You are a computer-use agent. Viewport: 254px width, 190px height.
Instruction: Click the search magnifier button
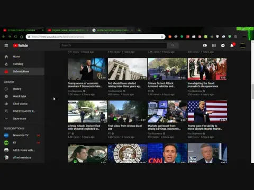click(x=173, y=45)
